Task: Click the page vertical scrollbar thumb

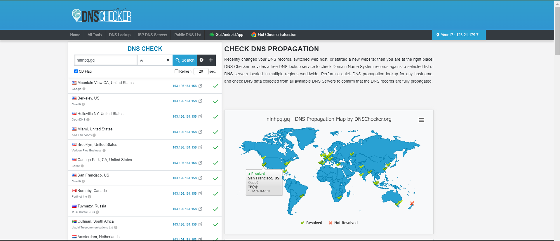Action: 557,31
